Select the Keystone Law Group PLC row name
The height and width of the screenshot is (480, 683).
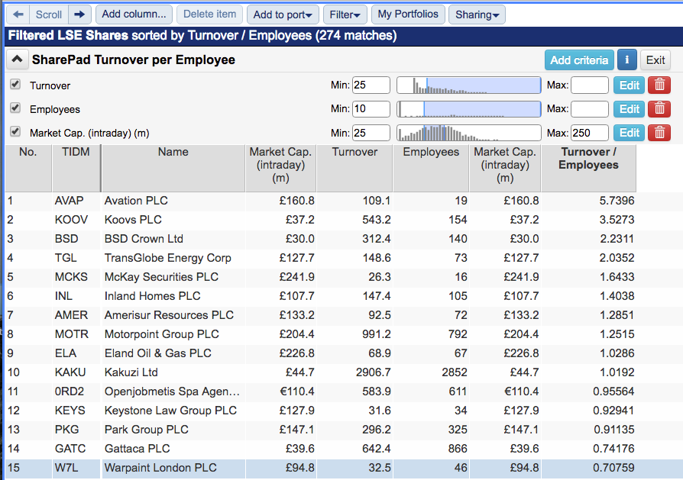[x=170, y=411]
